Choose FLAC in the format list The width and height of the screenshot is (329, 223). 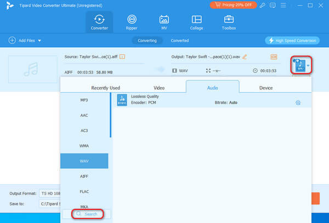click(x=84, y=192)
